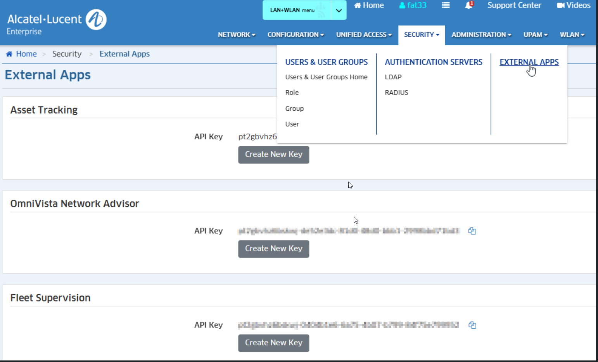This screenshot has height=362, width=598.
Task: Click the home icon in breadcrumb
Action: point(9,54)
